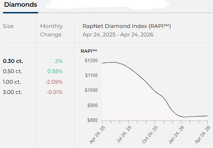Screen dimensions: 213x148
Task: Click the 0.55% monthly change value
Action: [56, 71]
